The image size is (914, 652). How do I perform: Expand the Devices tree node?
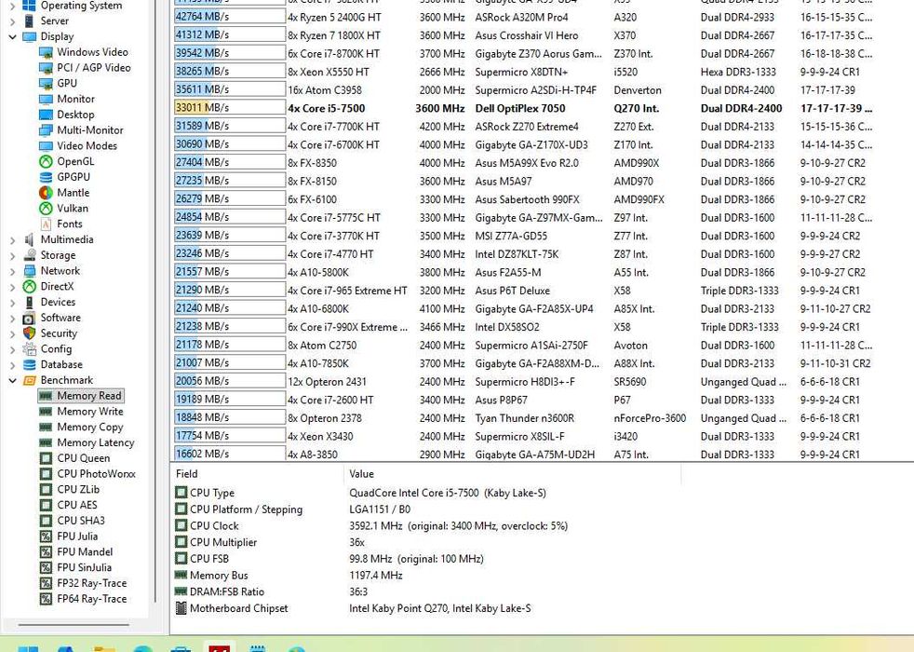point(12,303)
